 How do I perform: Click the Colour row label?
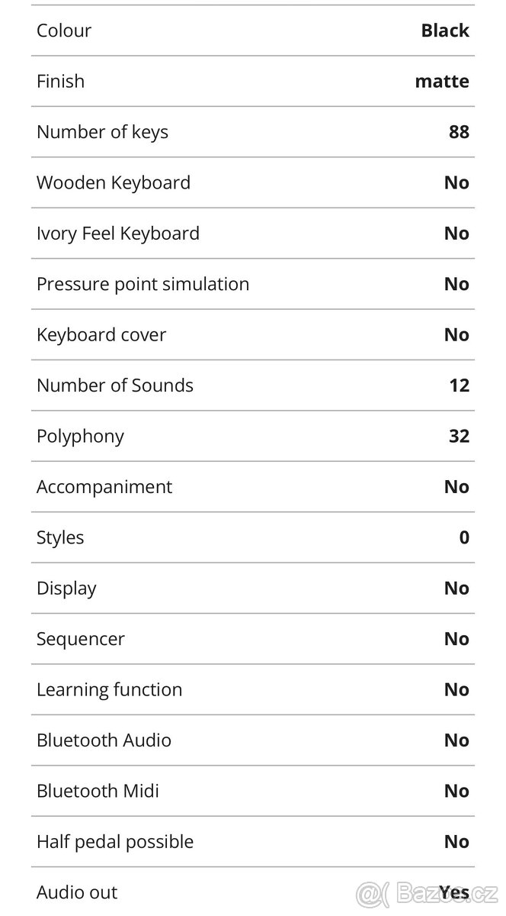[x=64, y=31]
